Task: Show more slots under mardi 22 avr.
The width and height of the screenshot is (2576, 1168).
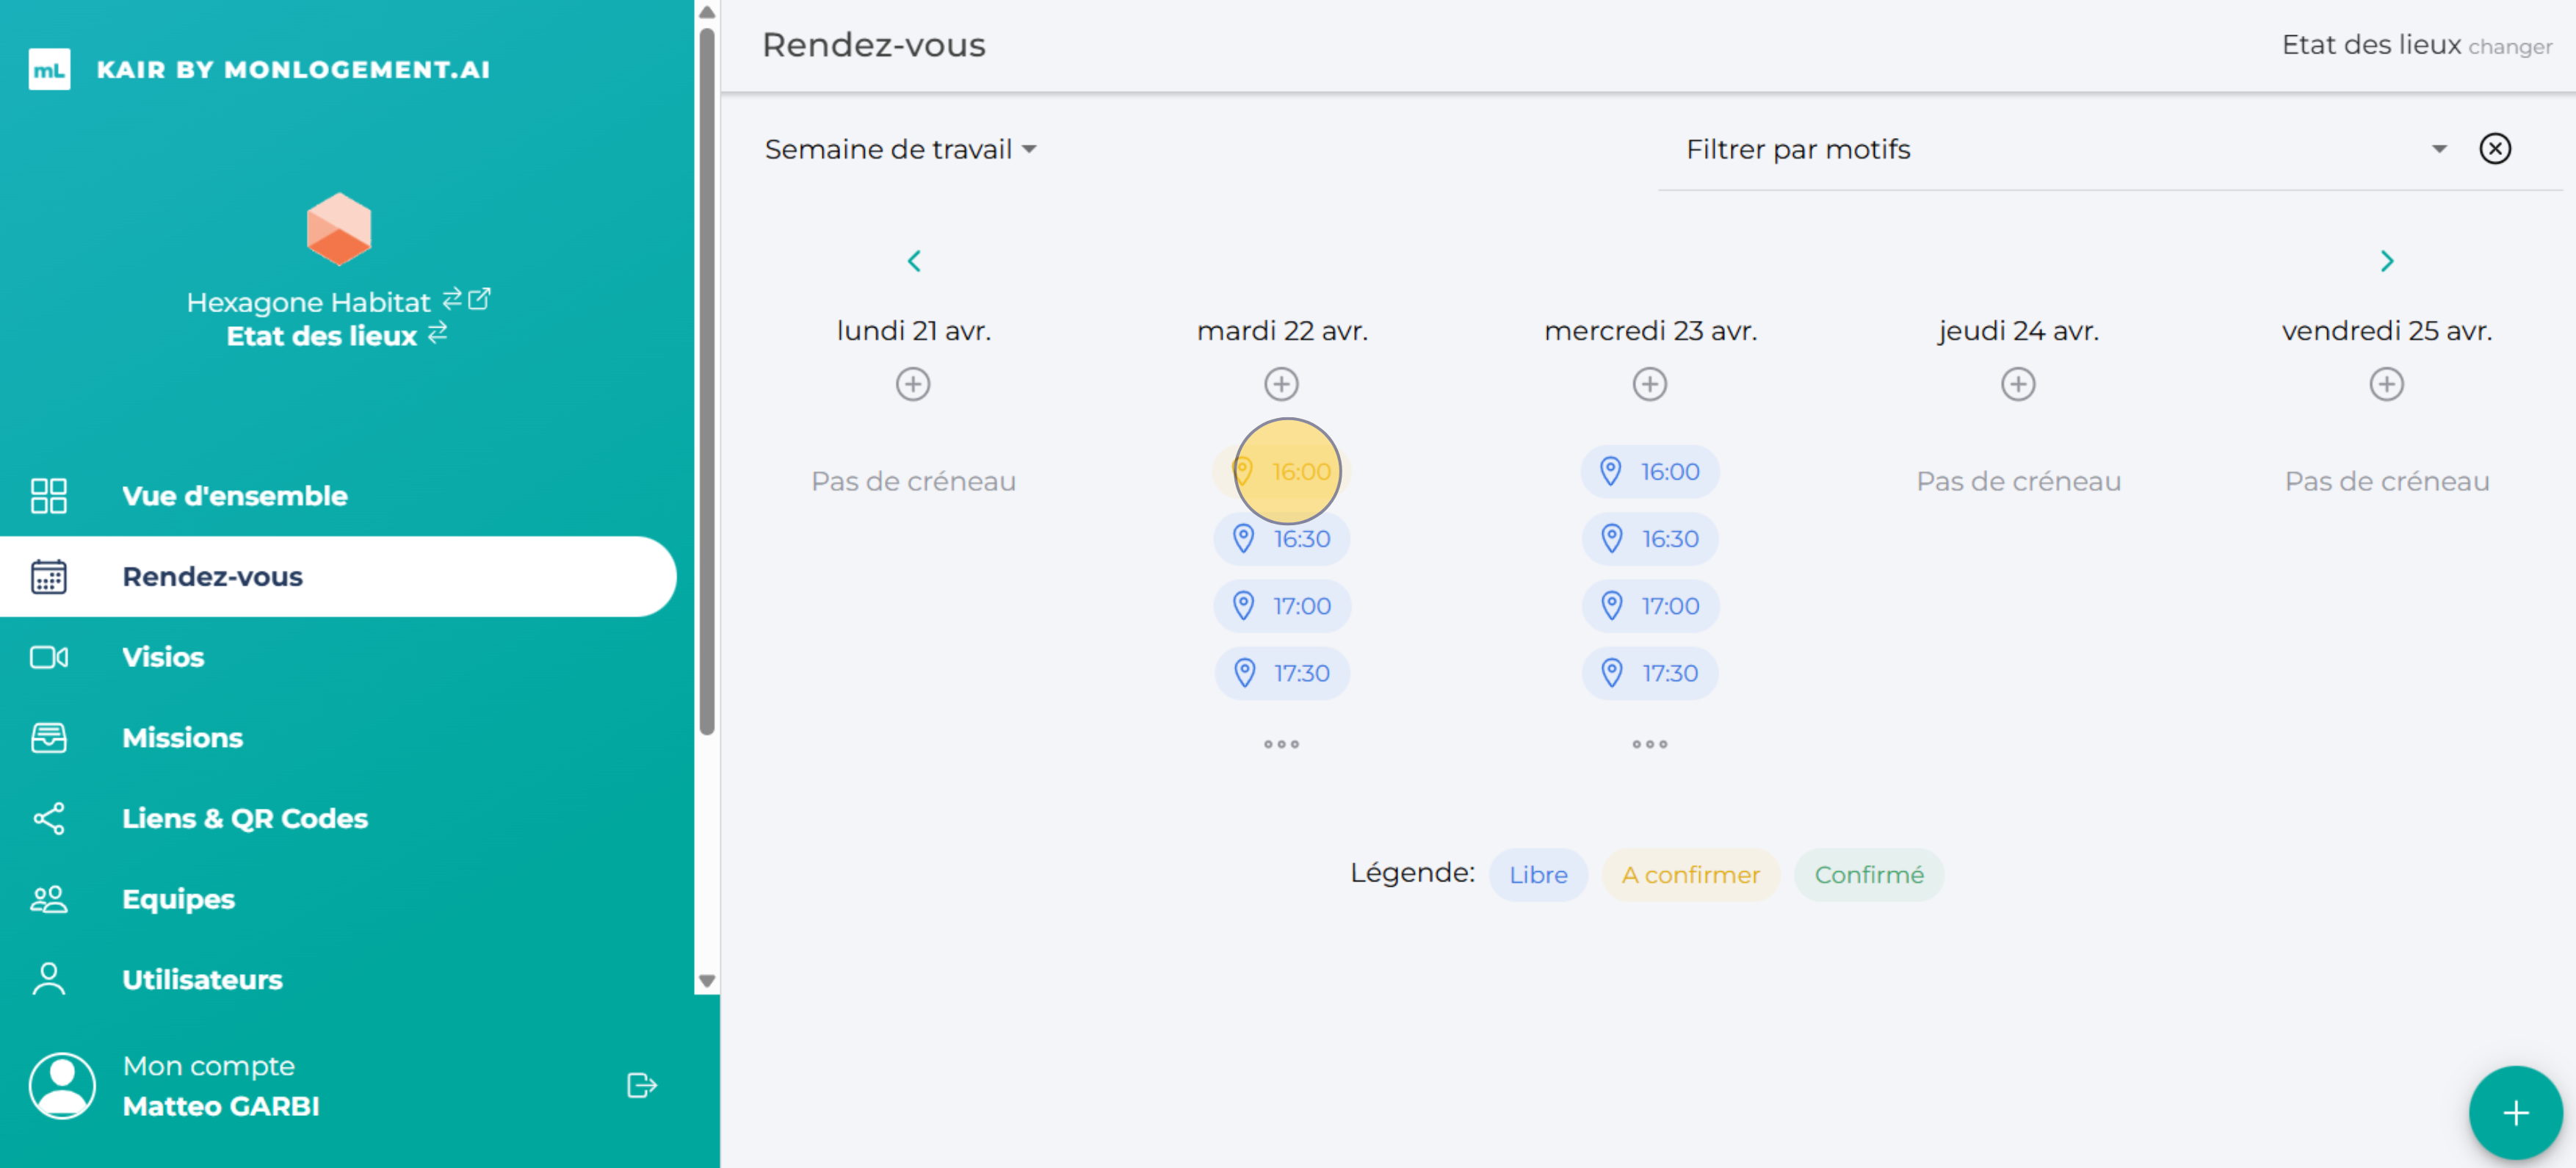Action: 1281,744
